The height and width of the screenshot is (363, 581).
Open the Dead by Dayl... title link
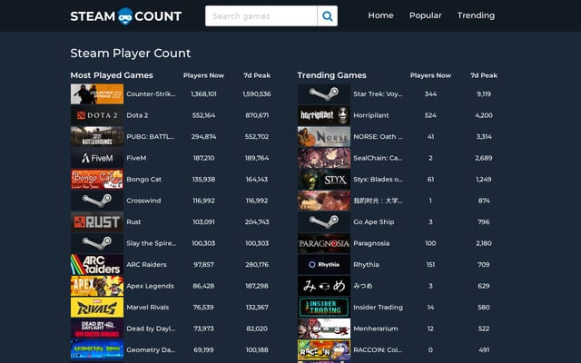coord(151,329)
